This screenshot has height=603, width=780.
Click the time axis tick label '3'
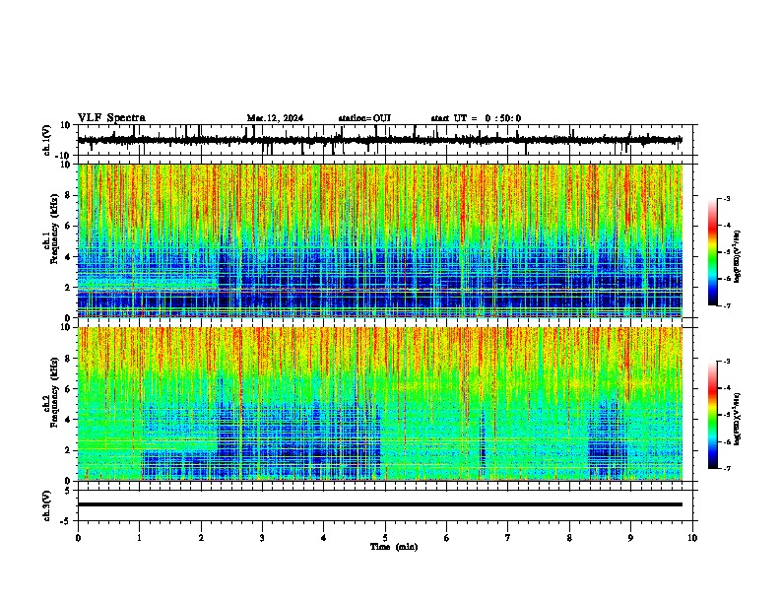coord(262,538)
